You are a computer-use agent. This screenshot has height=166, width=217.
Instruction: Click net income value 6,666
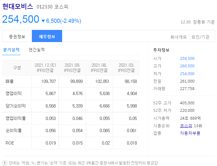coord(105,106)
